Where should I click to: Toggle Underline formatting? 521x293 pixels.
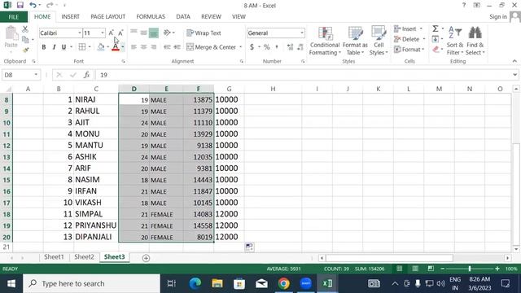63,47
